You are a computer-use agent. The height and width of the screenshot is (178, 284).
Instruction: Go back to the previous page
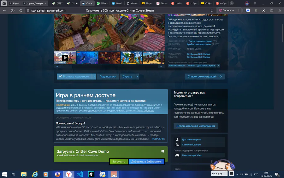pyautogui.click(x=4, y=10)
